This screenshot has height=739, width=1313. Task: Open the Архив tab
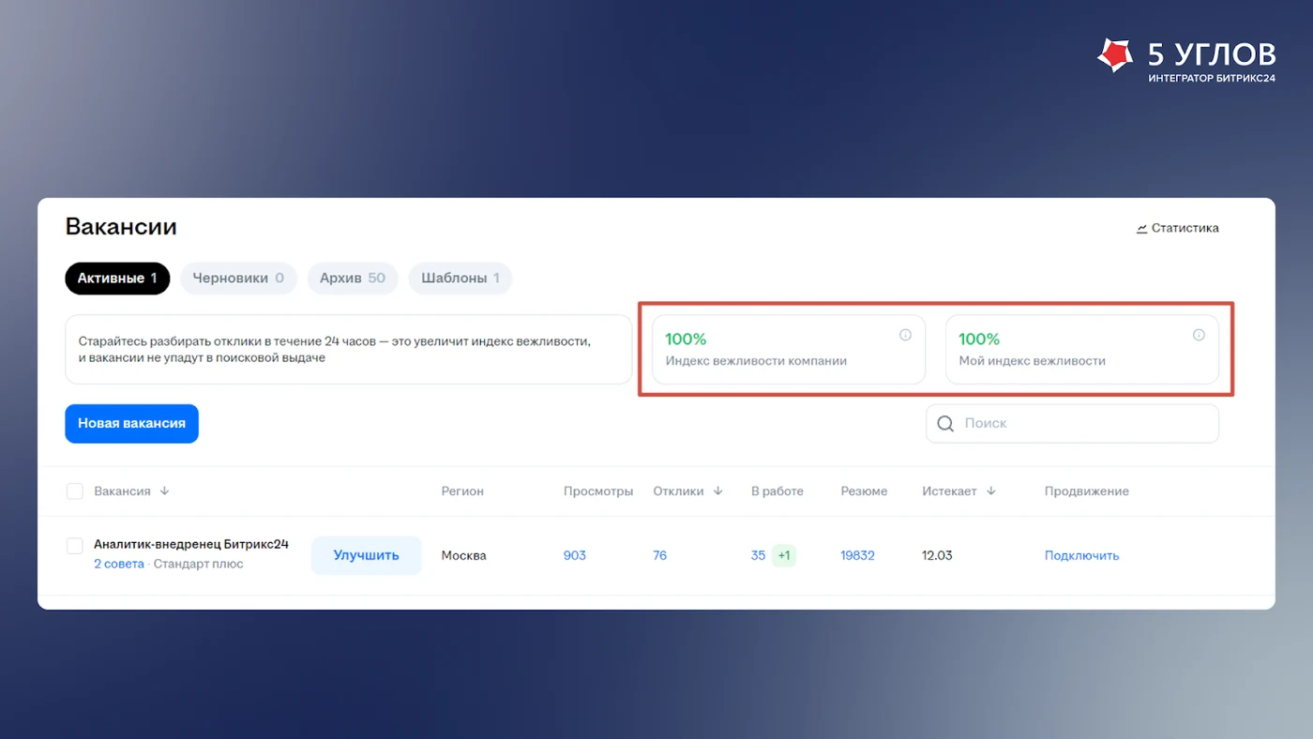(x=353, y=279)
